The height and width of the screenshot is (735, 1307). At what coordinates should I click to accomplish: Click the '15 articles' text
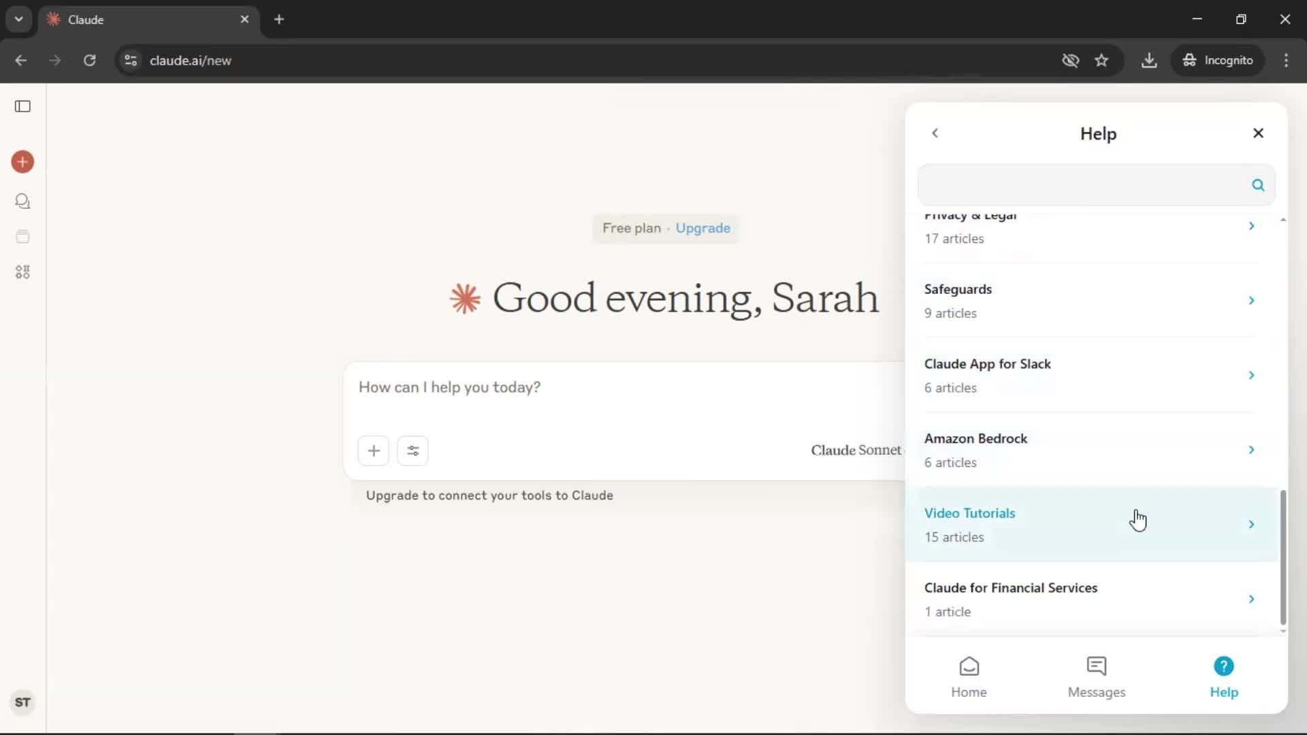[954, 537]
